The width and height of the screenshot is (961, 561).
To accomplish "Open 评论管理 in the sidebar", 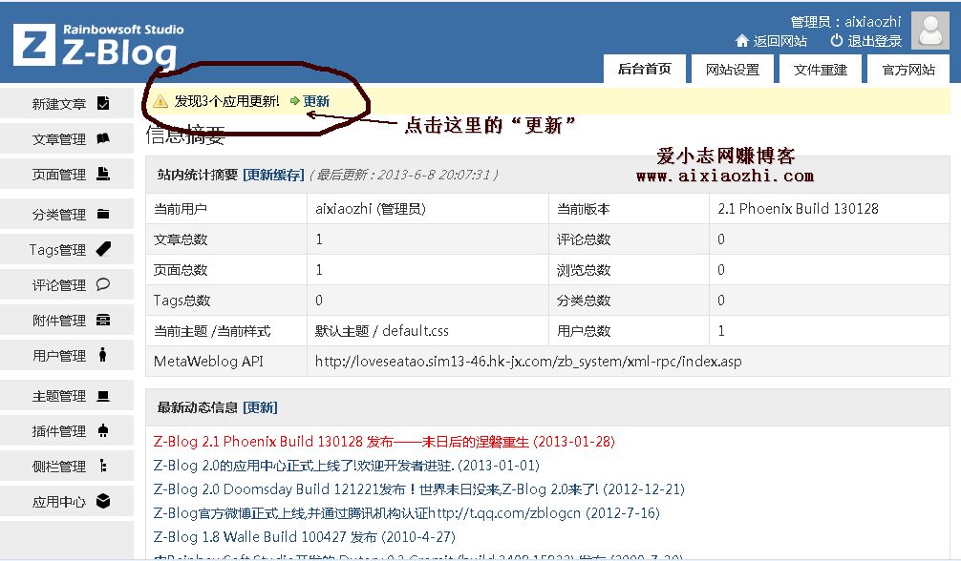I will tap(67, 284).
